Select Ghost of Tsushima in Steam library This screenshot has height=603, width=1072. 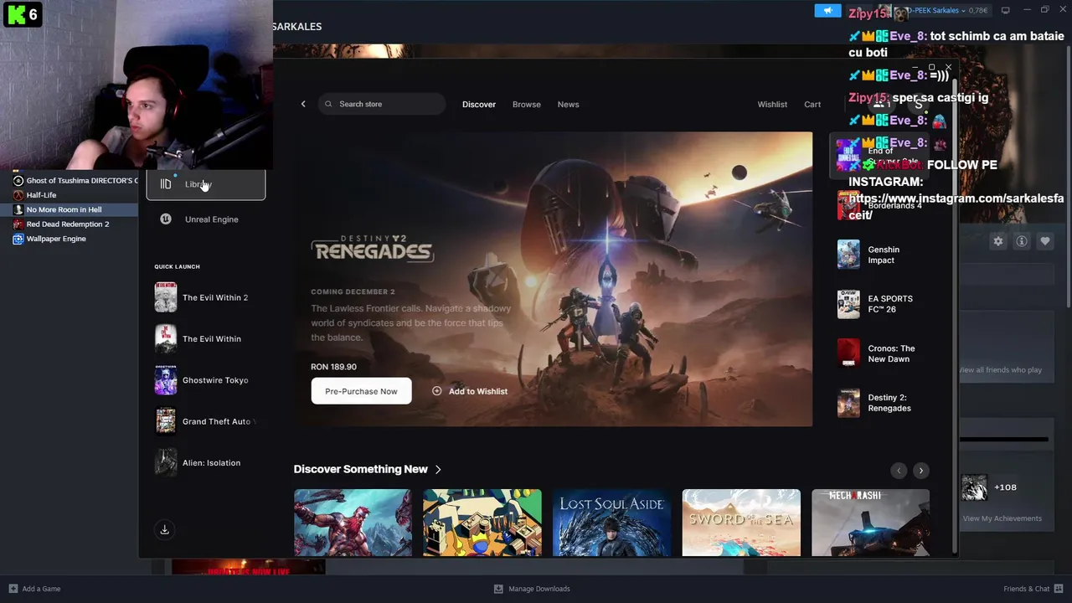point(75,181)
